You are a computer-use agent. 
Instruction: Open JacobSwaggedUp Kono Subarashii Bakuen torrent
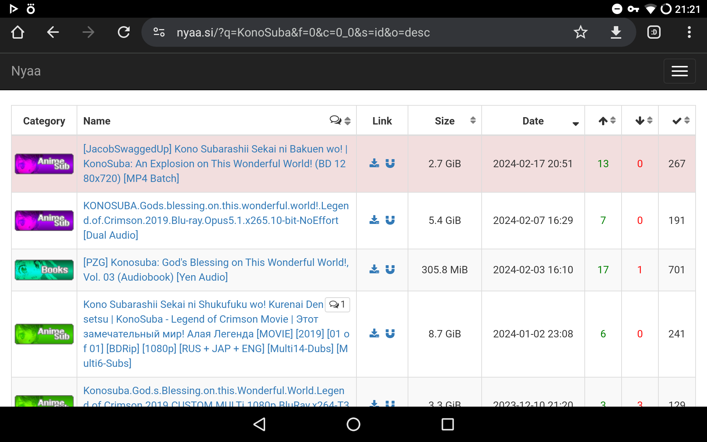215,164
